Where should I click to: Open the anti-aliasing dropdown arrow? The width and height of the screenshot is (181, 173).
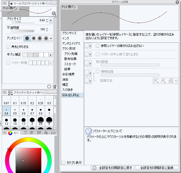pyautogui.click(x=51, y=38)
